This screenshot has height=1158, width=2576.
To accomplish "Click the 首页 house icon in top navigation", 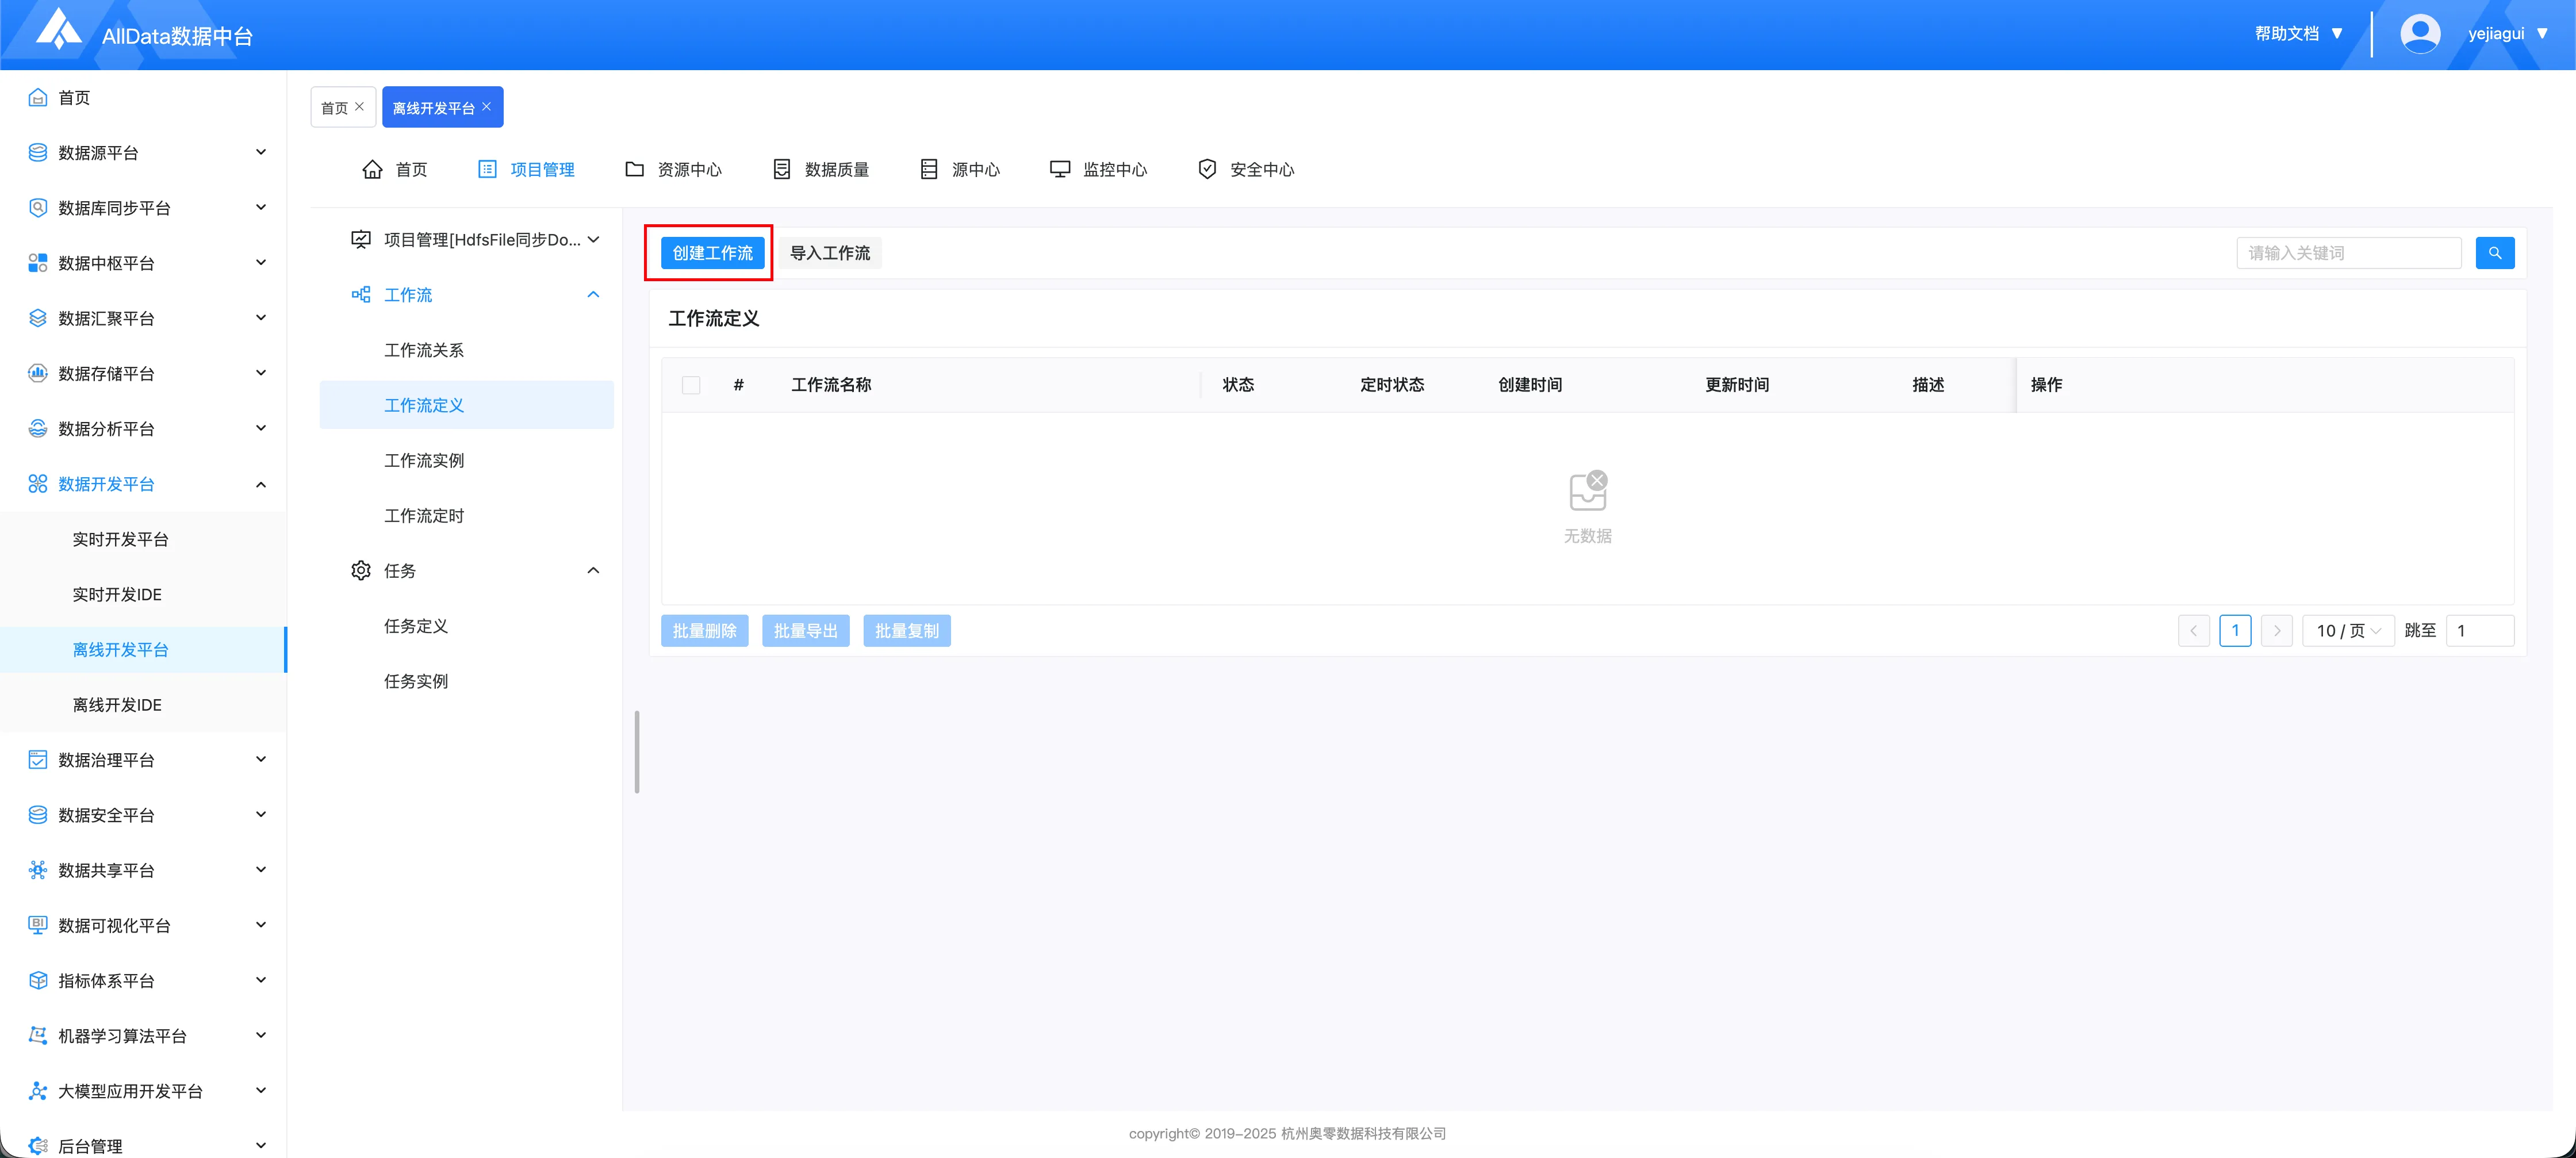I will pos(372,169).
